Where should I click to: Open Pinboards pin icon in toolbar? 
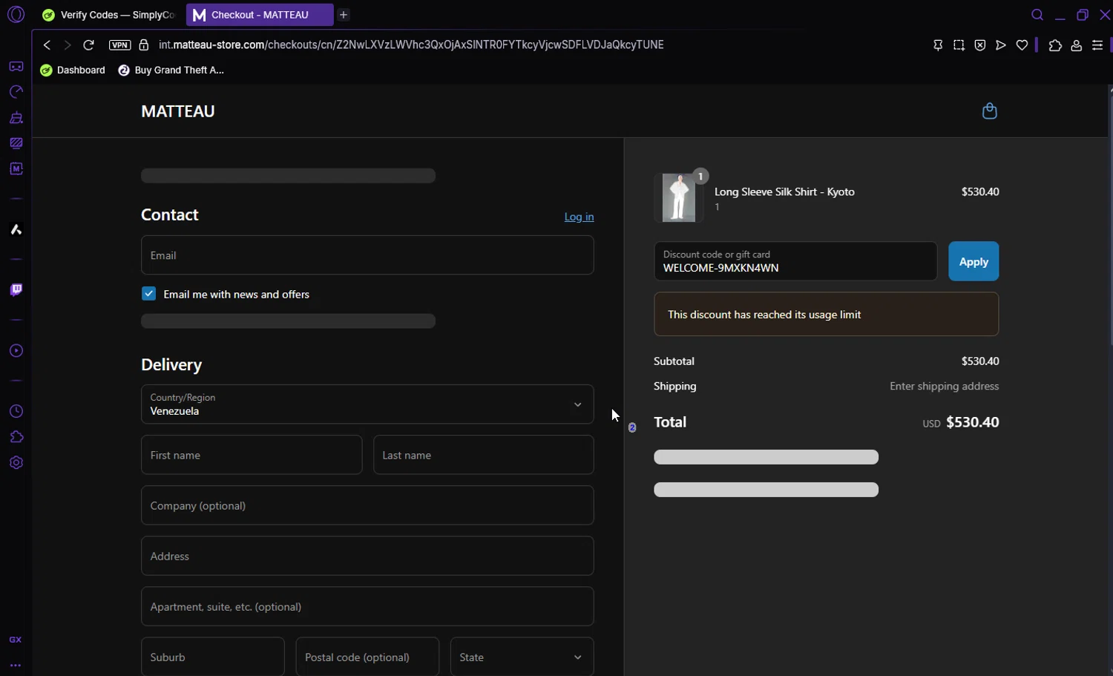tap(938, 45)
